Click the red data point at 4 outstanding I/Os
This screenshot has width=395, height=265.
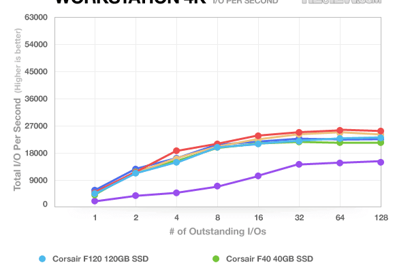176,151
